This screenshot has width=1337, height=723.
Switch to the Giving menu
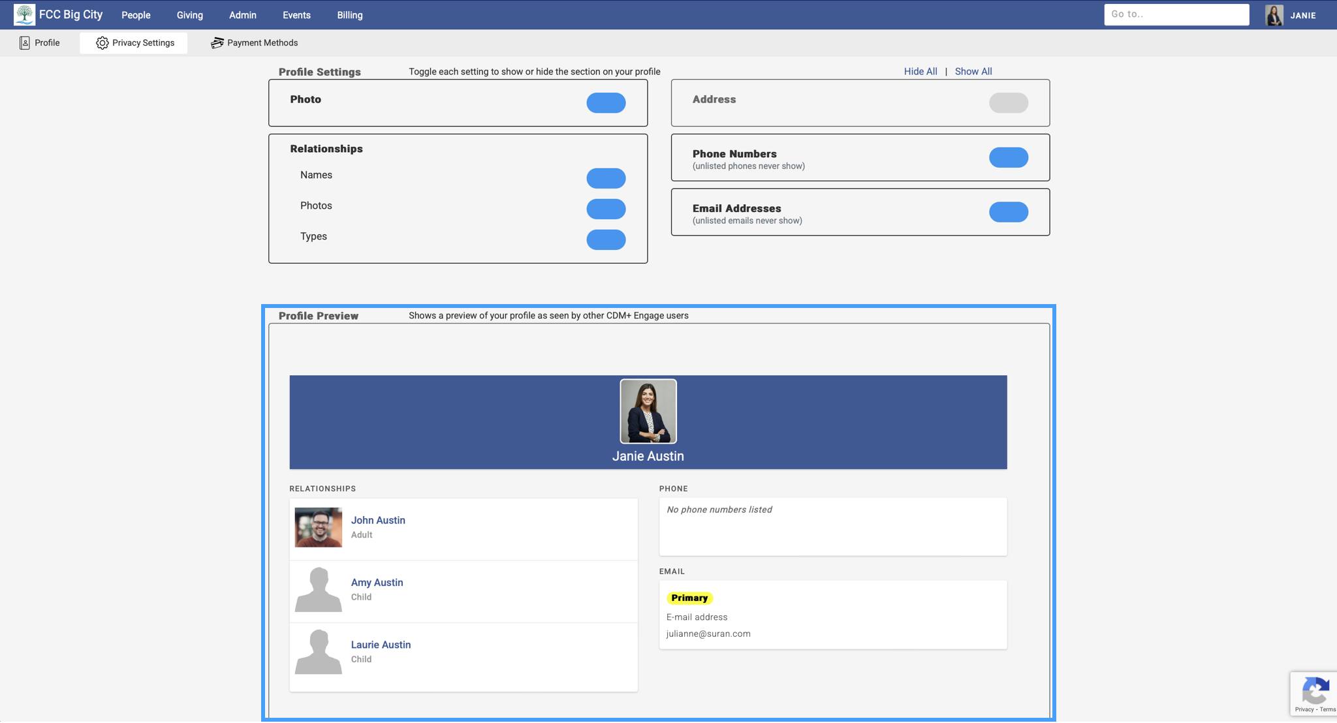click(189, 14)
